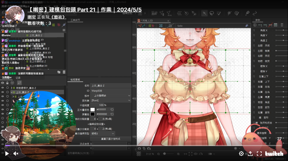Toggle all-visibility eye in deformer header
Viewport: 288px width, 161px height.
pyautogui.click(x=3, y=83)
